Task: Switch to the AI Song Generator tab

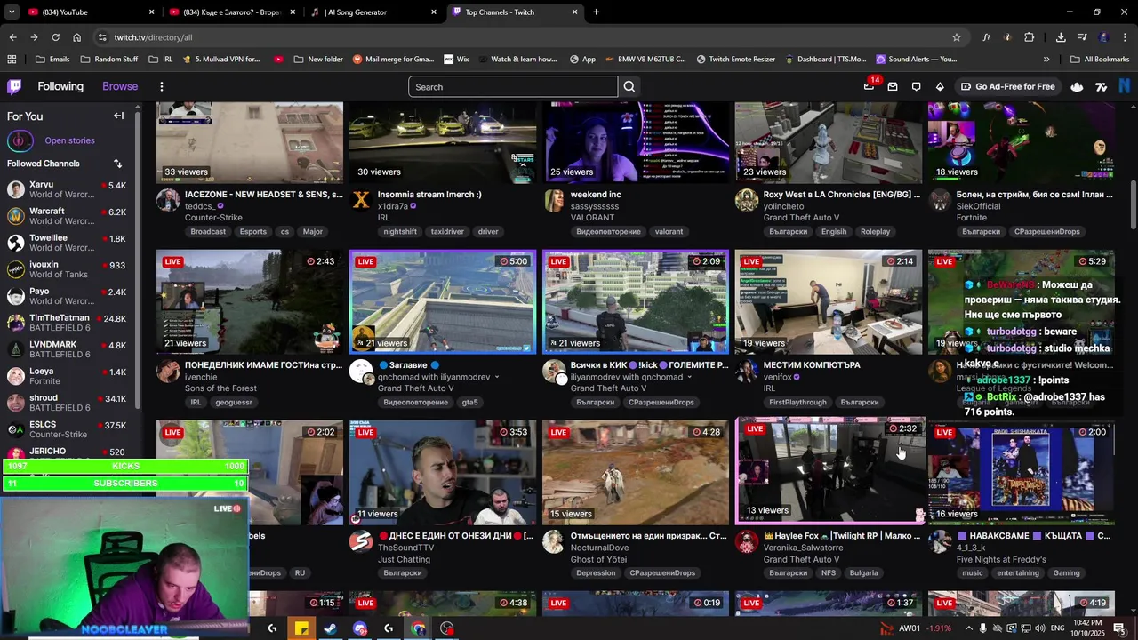Action: pyautogui.click(x=367, y=12)
